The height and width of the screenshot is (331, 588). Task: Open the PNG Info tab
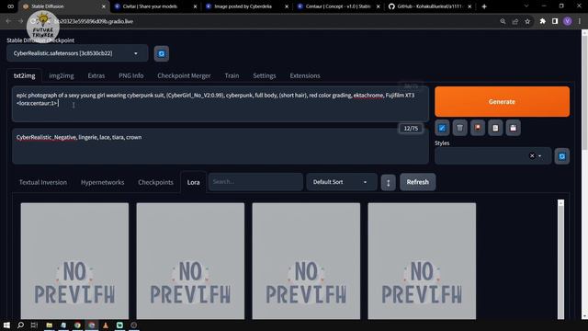click(131, 75)
